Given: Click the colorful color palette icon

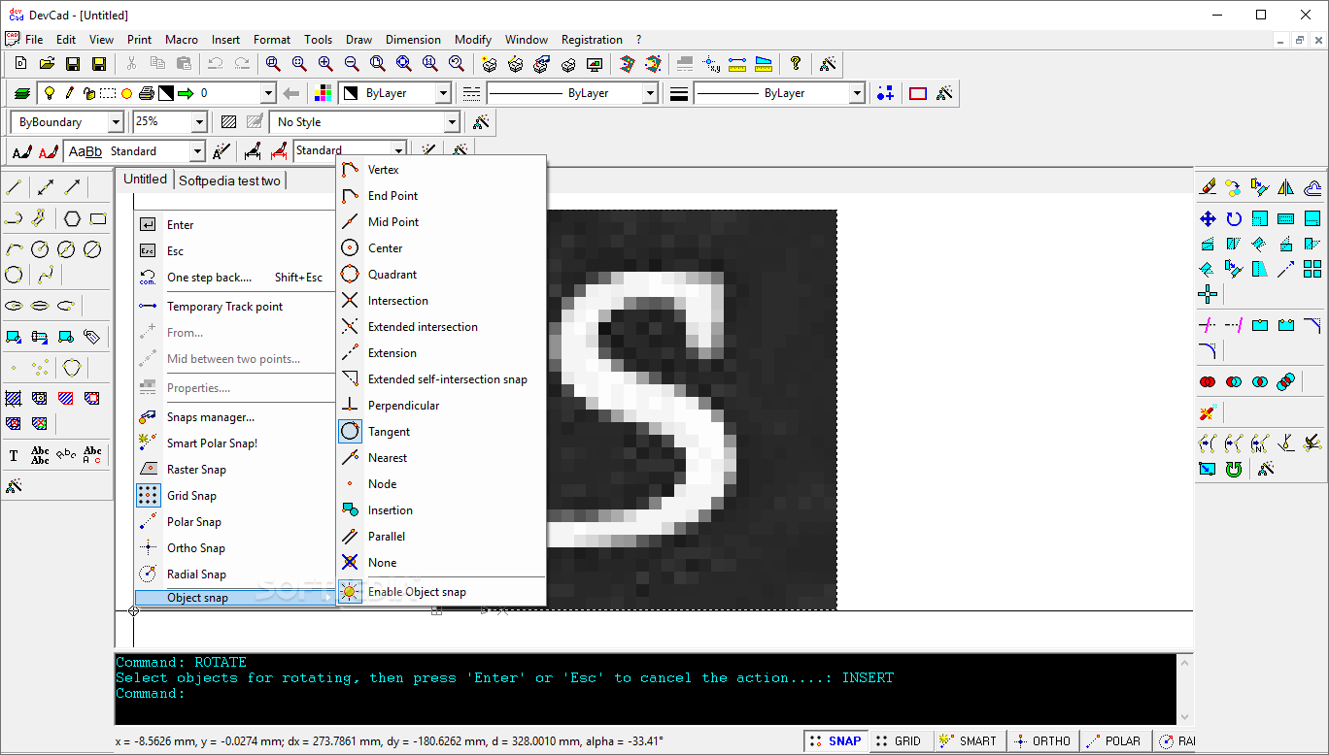Looking at the screenshot, I should [324, 93].
